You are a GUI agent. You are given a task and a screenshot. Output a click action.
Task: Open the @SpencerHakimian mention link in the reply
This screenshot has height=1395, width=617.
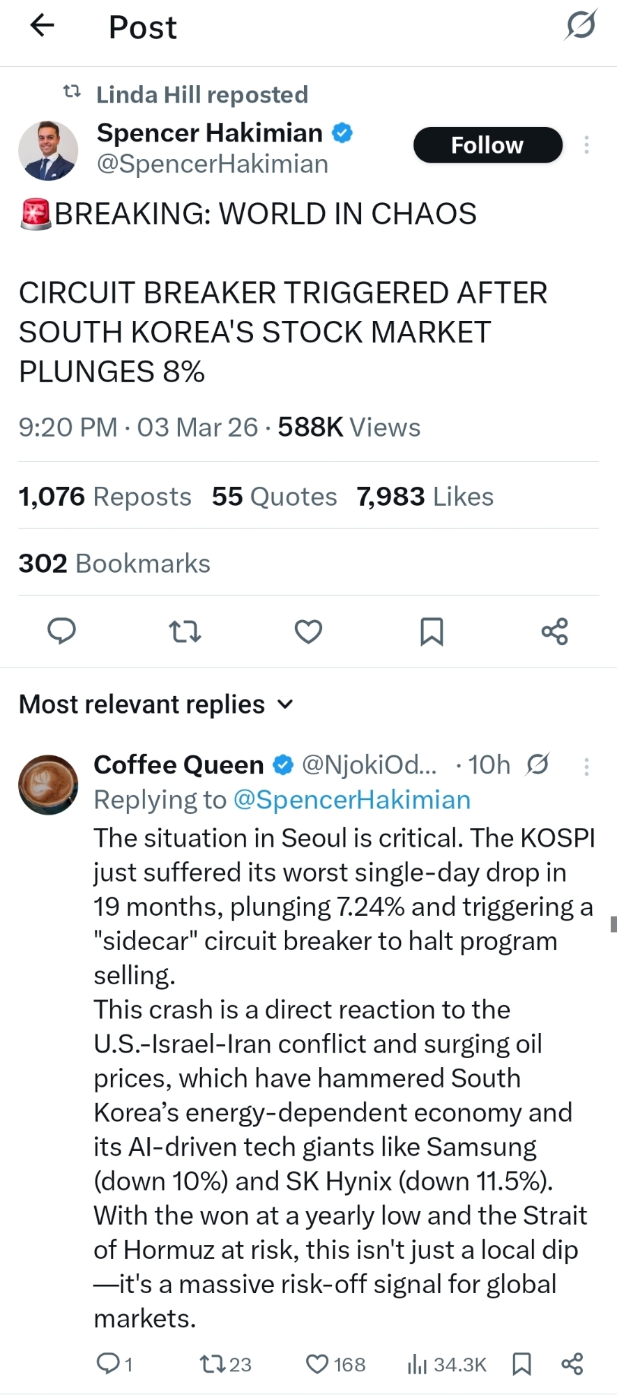(352, 799)
